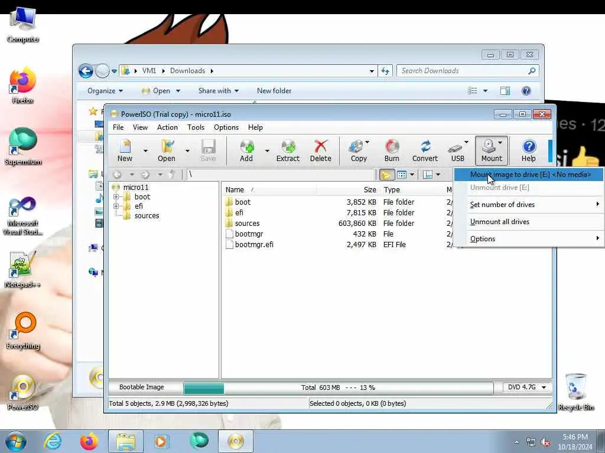Open the Explorer Organize dropdown
The width and height of the screenshot is (605, 453).
point(105,91)
